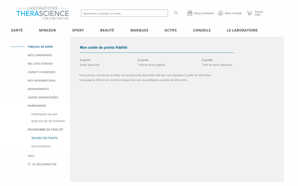
Task: Open the Mon compte user icon
Action: pyautogui.click(x=221, y=13)
